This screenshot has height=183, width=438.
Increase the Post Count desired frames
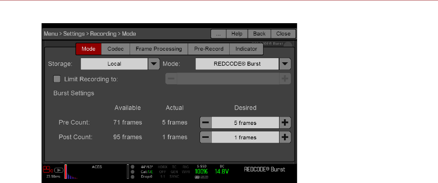(285, 137)
